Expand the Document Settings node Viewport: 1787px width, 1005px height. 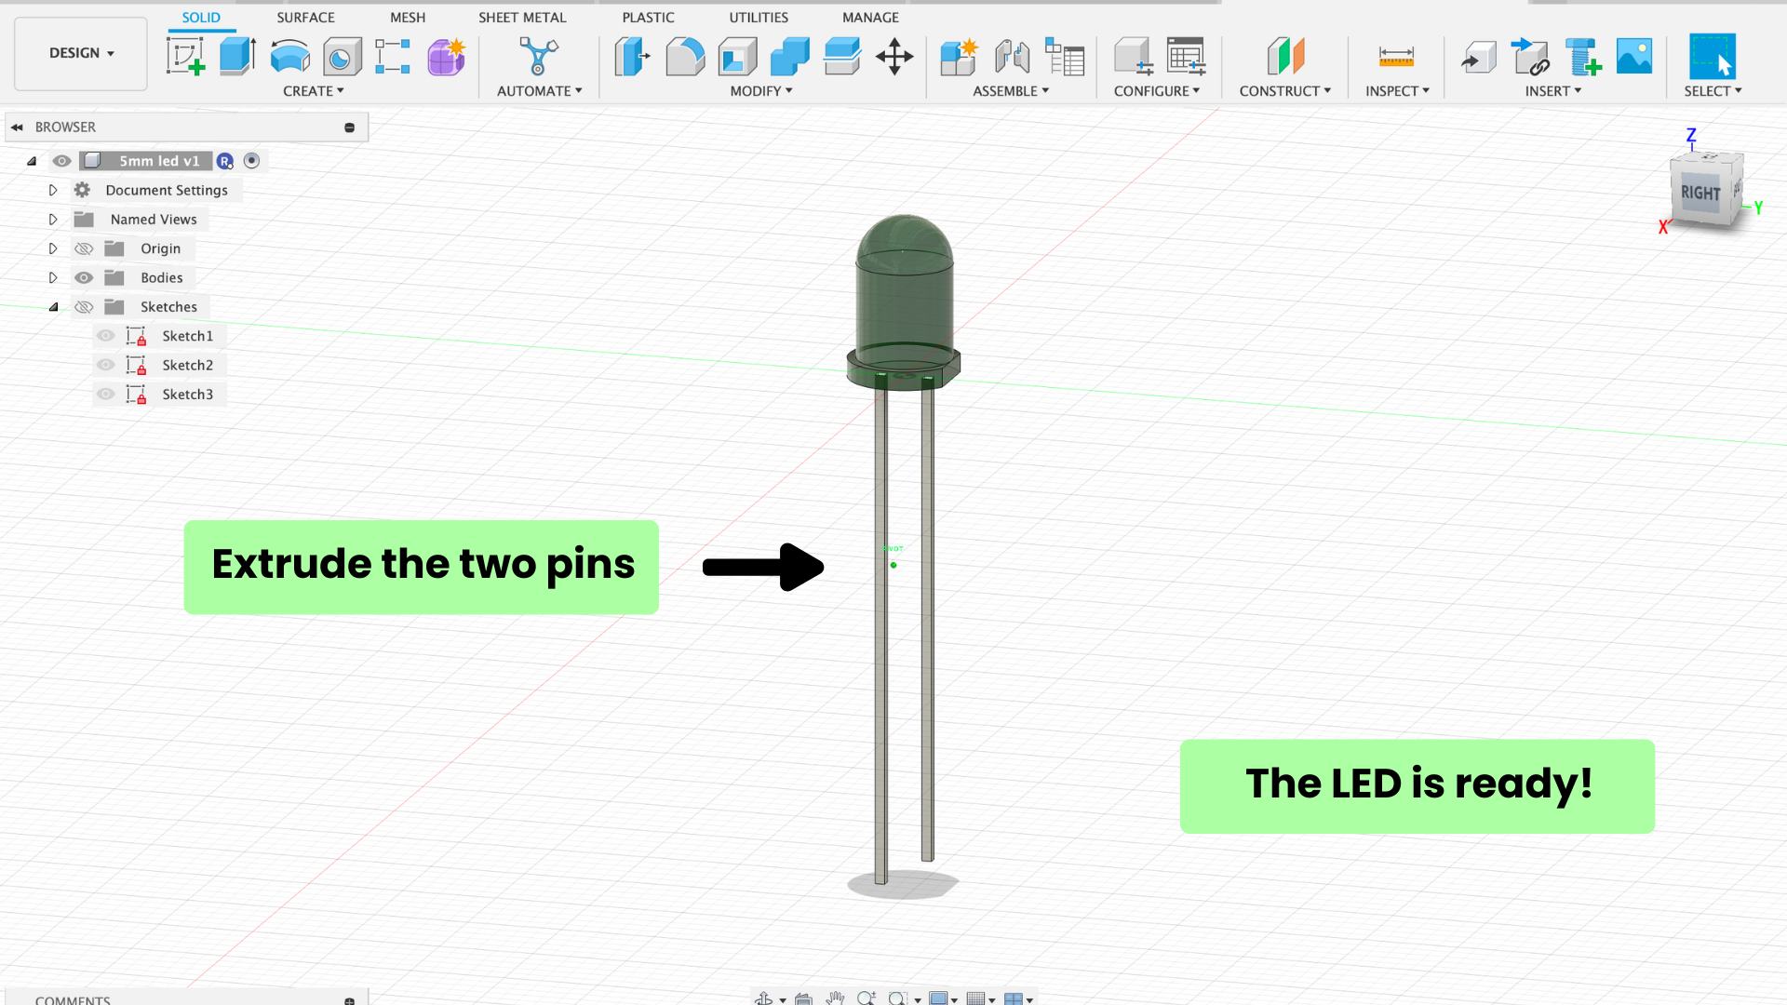(53, 190)
